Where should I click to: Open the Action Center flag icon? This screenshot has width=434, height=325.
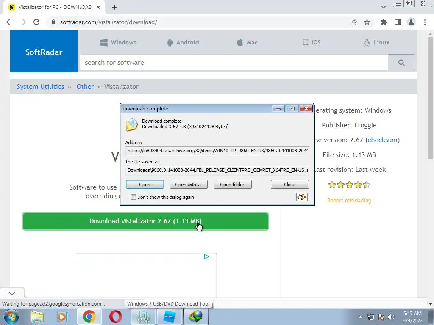point(381,317)
